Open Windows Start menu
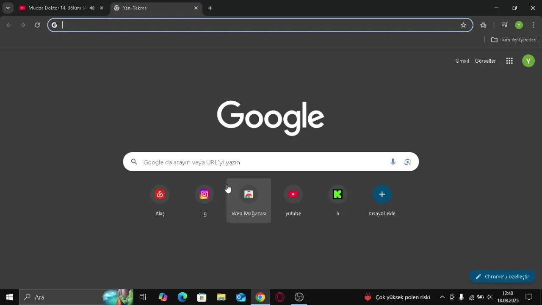The height and width of the screenshot is (305, 542). [x=9, y=297]
